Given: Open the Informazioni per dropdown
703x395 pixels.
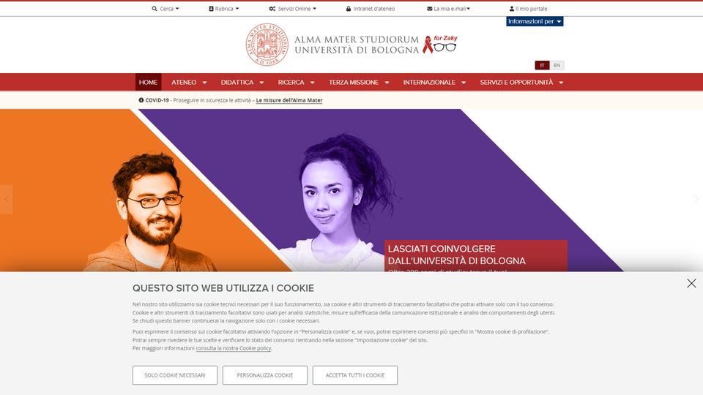Looking at the screenshot, I should tap(535, 21).
